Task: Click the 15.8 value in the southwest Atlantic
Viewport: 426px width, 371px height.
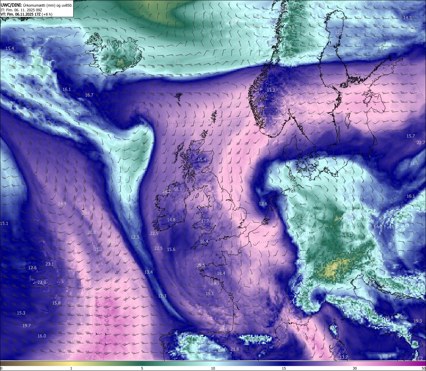Action: (x=56, y=303)
